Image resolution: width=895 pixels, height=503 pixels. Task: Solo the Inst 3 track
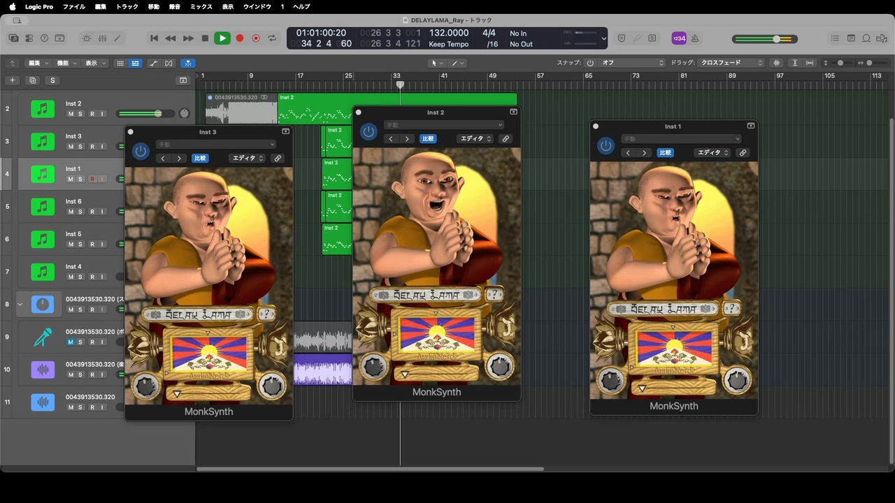tap(80, 147)
